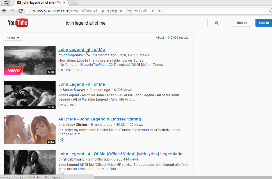Click the 30,881,120 views text
The width and height of the screenshot is (272, 179).
point(130,125)
